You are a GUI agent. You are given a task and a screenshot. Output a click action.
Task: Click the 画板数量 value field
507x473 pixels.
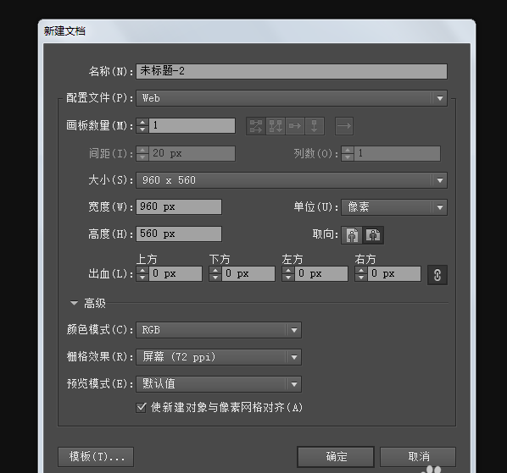[x=192, y=125]
